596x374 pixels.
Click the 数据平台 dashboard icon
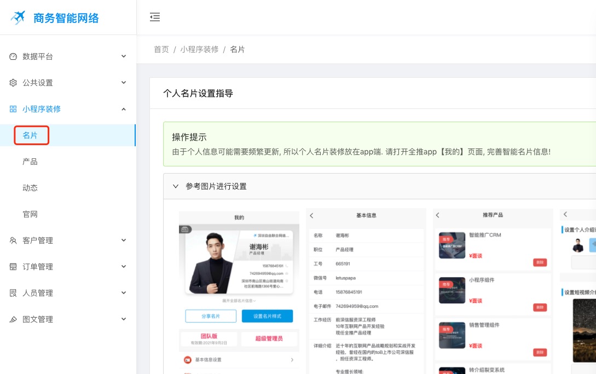[x=13, y=56]
